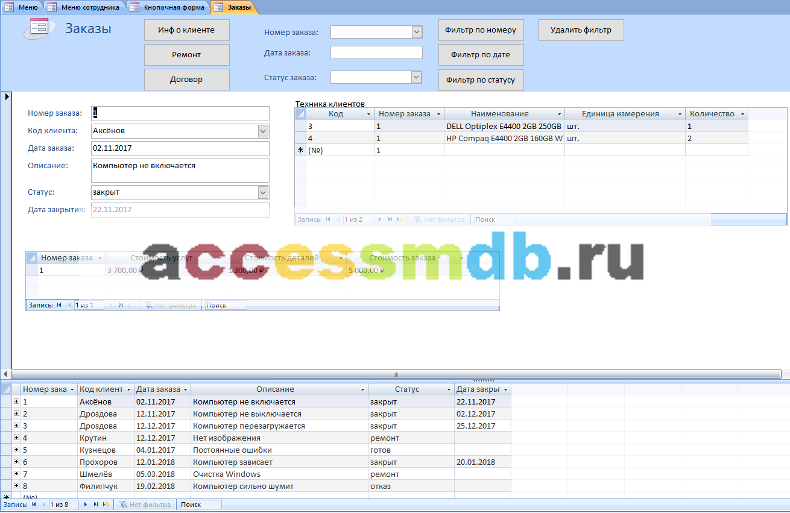Expand subdatasheet for order 8 Филипчук
The width and height of the screenshot is (790, 513).
[x=16, y=486]
